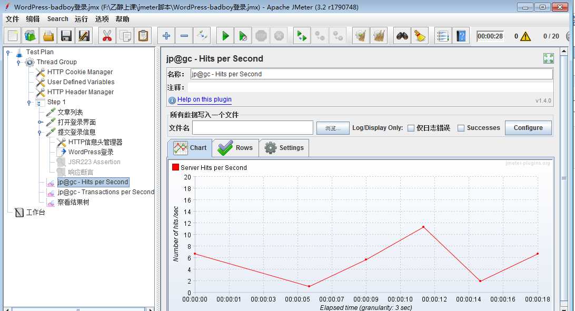Screen dimensions: 575x311
Task: Collapse all tree nodes with minus icon
Action: point(184,36)
